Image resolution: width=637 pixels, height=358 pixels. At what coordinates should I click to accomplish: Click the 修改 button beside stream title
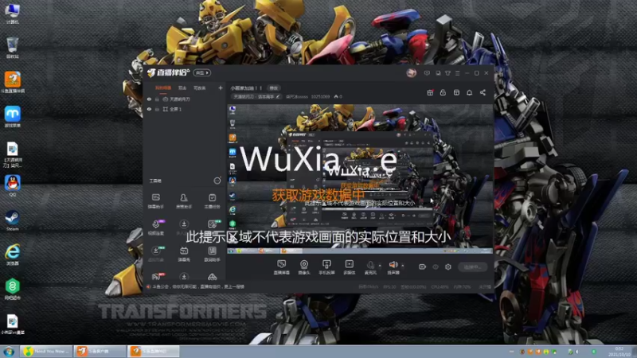click(273, 88)
